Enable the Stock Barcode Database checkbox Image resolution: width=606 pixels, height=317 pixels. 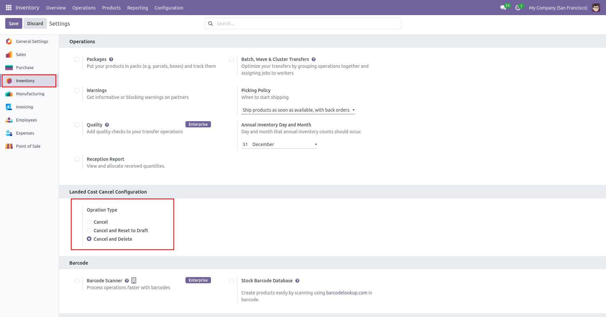point(232,281)
